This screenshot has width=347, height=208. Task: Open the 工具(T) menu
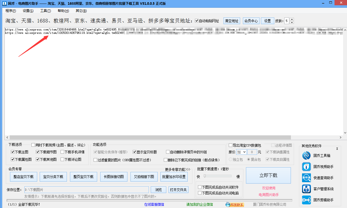pyautogui.click(x=46, y=11)
